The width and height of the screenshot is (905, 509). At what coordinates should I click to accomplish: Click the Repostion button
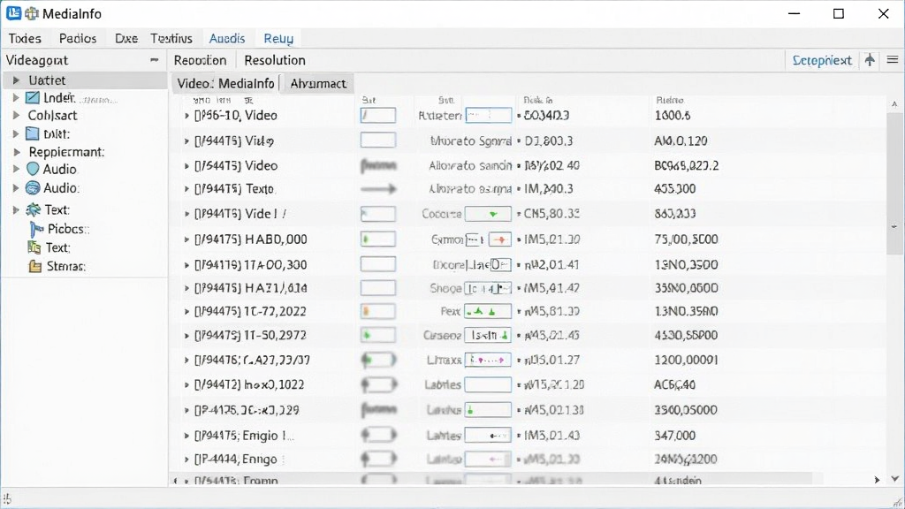coord(201,60)
